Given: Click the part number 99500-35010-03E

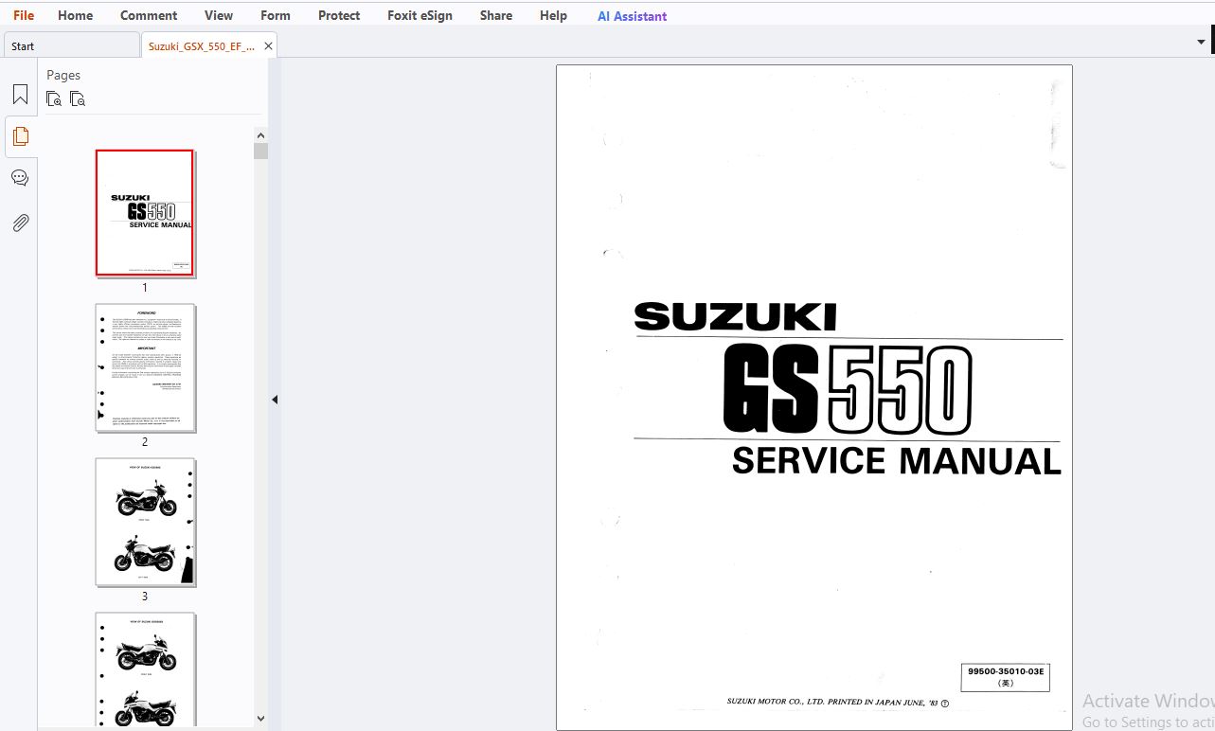Looking at the screenshot, I should (1005, 671).
